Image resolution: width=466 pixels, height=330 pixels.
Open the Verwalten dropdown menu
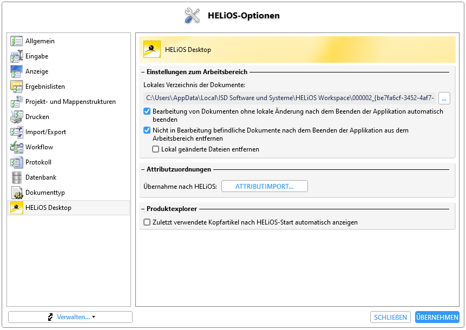click(70, 317)
